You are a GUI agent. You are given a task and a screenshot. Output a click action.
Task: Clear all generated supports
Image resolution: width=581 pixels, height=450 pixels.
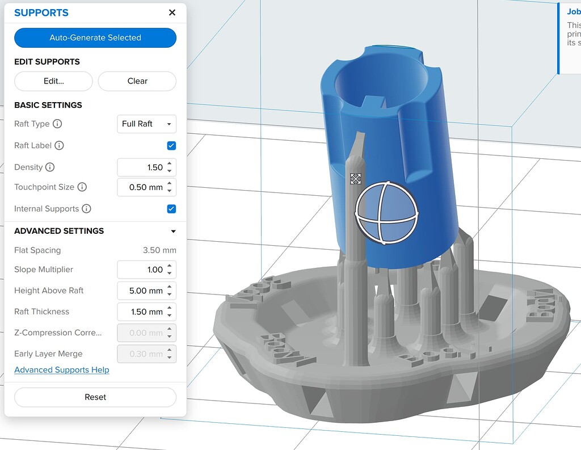137,81
